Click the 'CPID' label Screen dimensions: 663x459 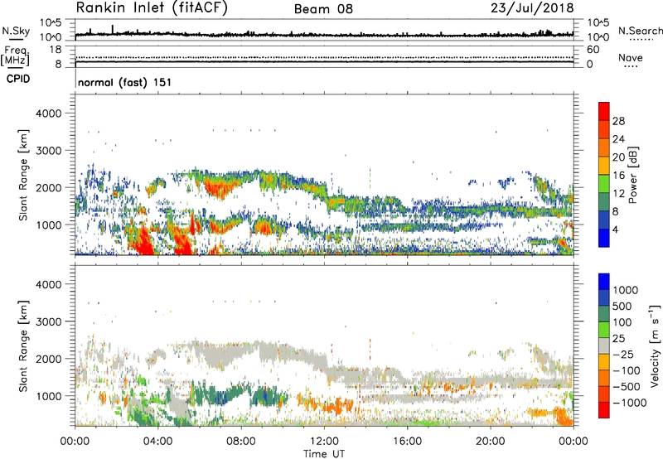pos(18,79)
